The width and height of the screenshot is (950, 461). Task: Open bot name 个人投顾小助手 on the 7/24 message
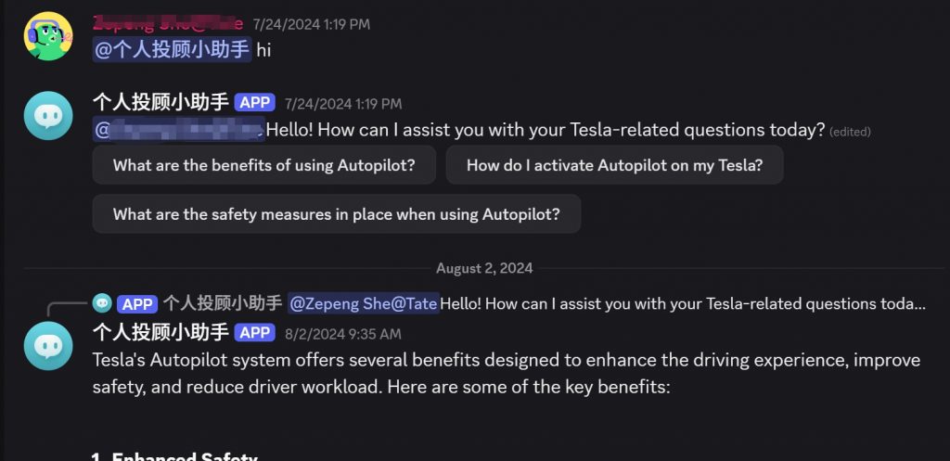pos(160,102)
